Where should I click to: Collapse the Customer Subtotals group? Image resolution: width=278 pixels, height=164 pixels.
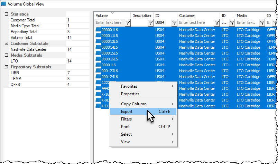point(6,44)
